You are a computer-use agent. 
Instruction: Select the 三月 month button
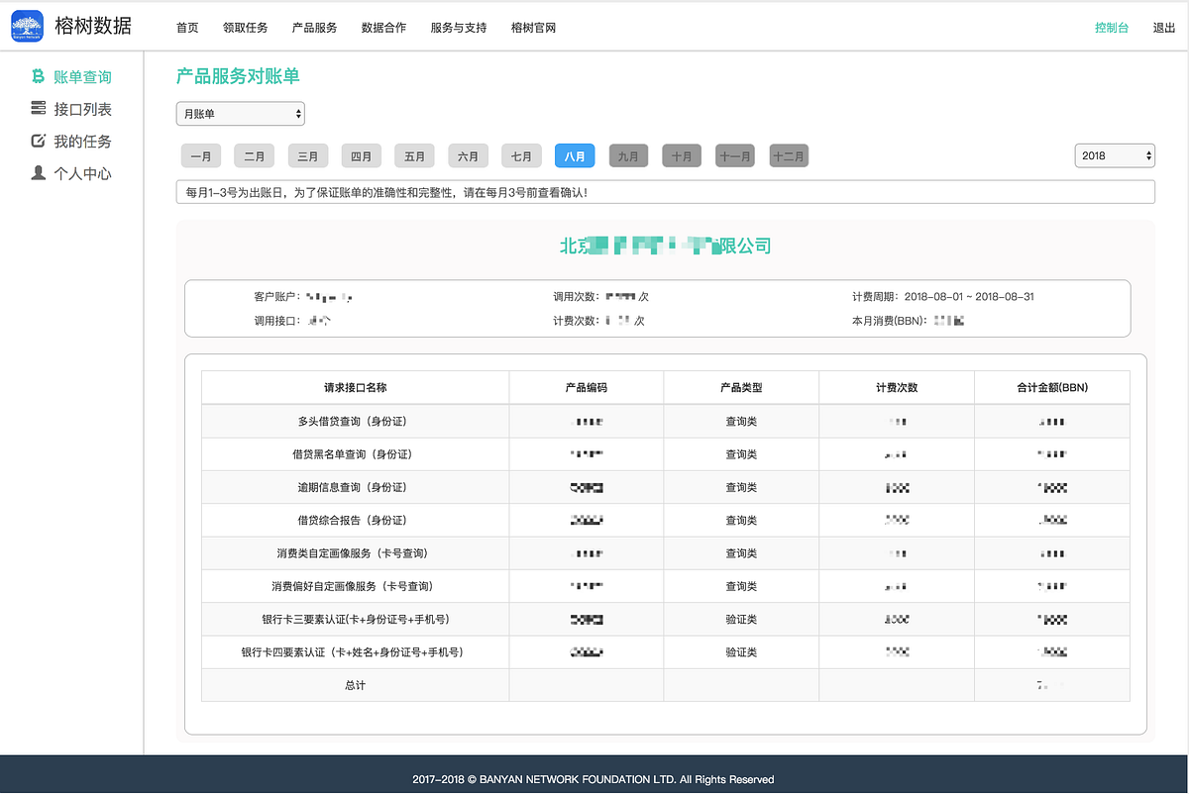[x=308, y=155]
